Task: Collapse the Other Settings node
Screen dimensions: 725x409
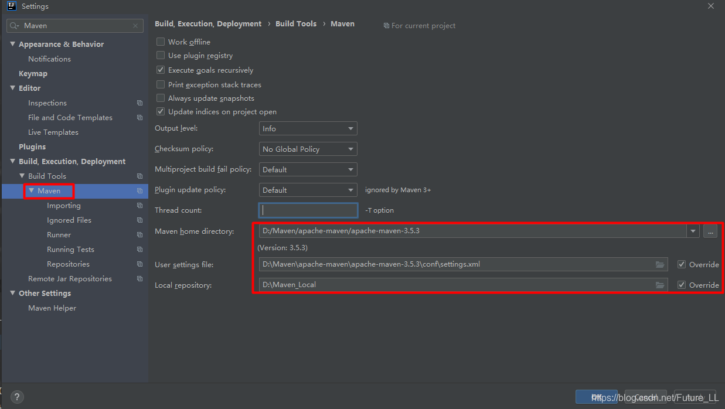Action: pos(13,293)
